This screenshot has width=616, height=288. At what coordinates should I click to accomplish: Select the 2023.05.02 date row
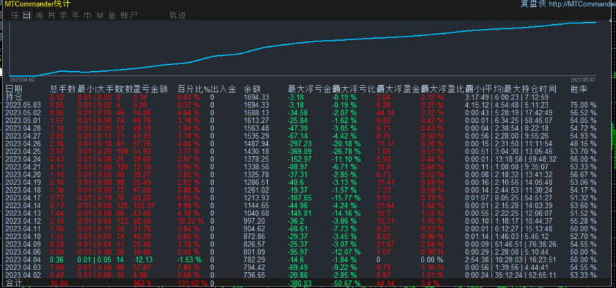(302, 113)
